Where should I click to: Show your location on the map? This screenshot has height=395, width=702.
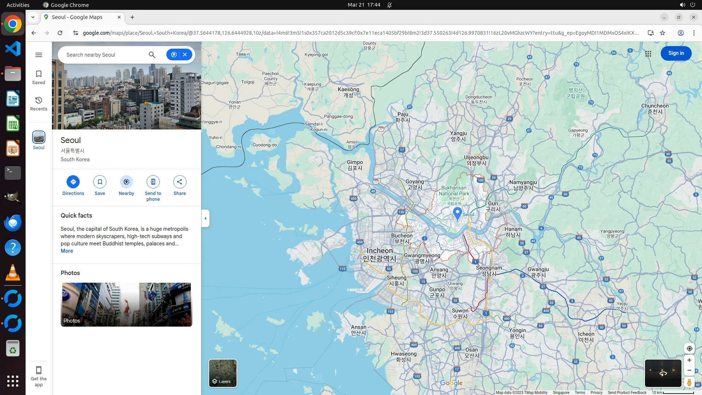click(689, 349)
